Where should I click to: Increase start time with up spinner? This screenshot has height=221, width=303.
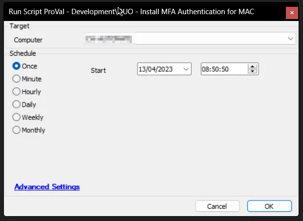(x=252, y=66)
